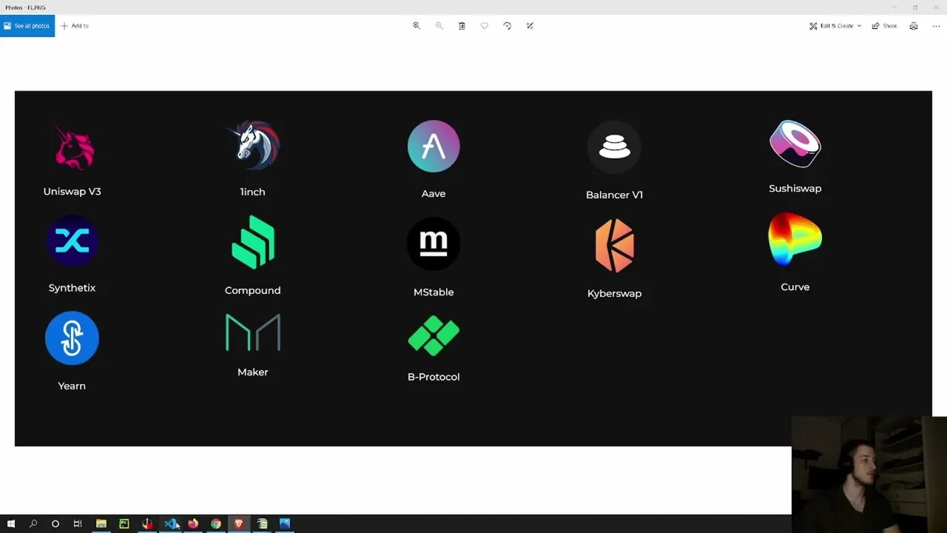This screenshot has height=533, width=947.
Task: Open PyCharm from the taskbar
Action: 124,523
